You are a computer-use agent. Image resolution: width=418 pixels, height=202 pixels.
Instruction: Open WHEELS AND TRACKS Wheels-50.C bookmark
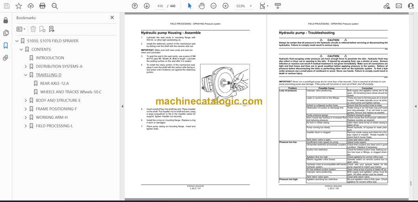pyautogui.click(x=71, y=92)
